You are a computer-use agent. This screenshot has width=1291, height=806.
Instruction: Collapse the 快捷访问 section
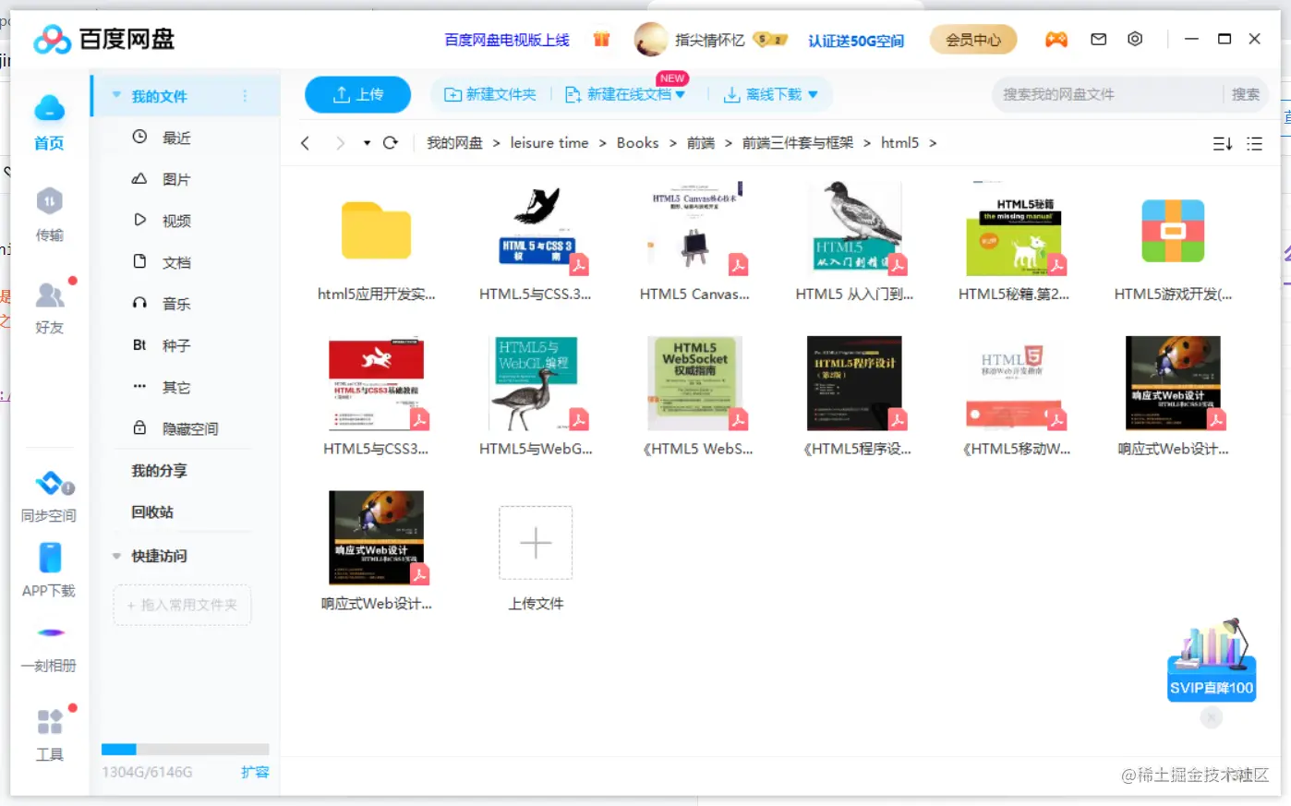pyautogui.click(x=117, y=556)
